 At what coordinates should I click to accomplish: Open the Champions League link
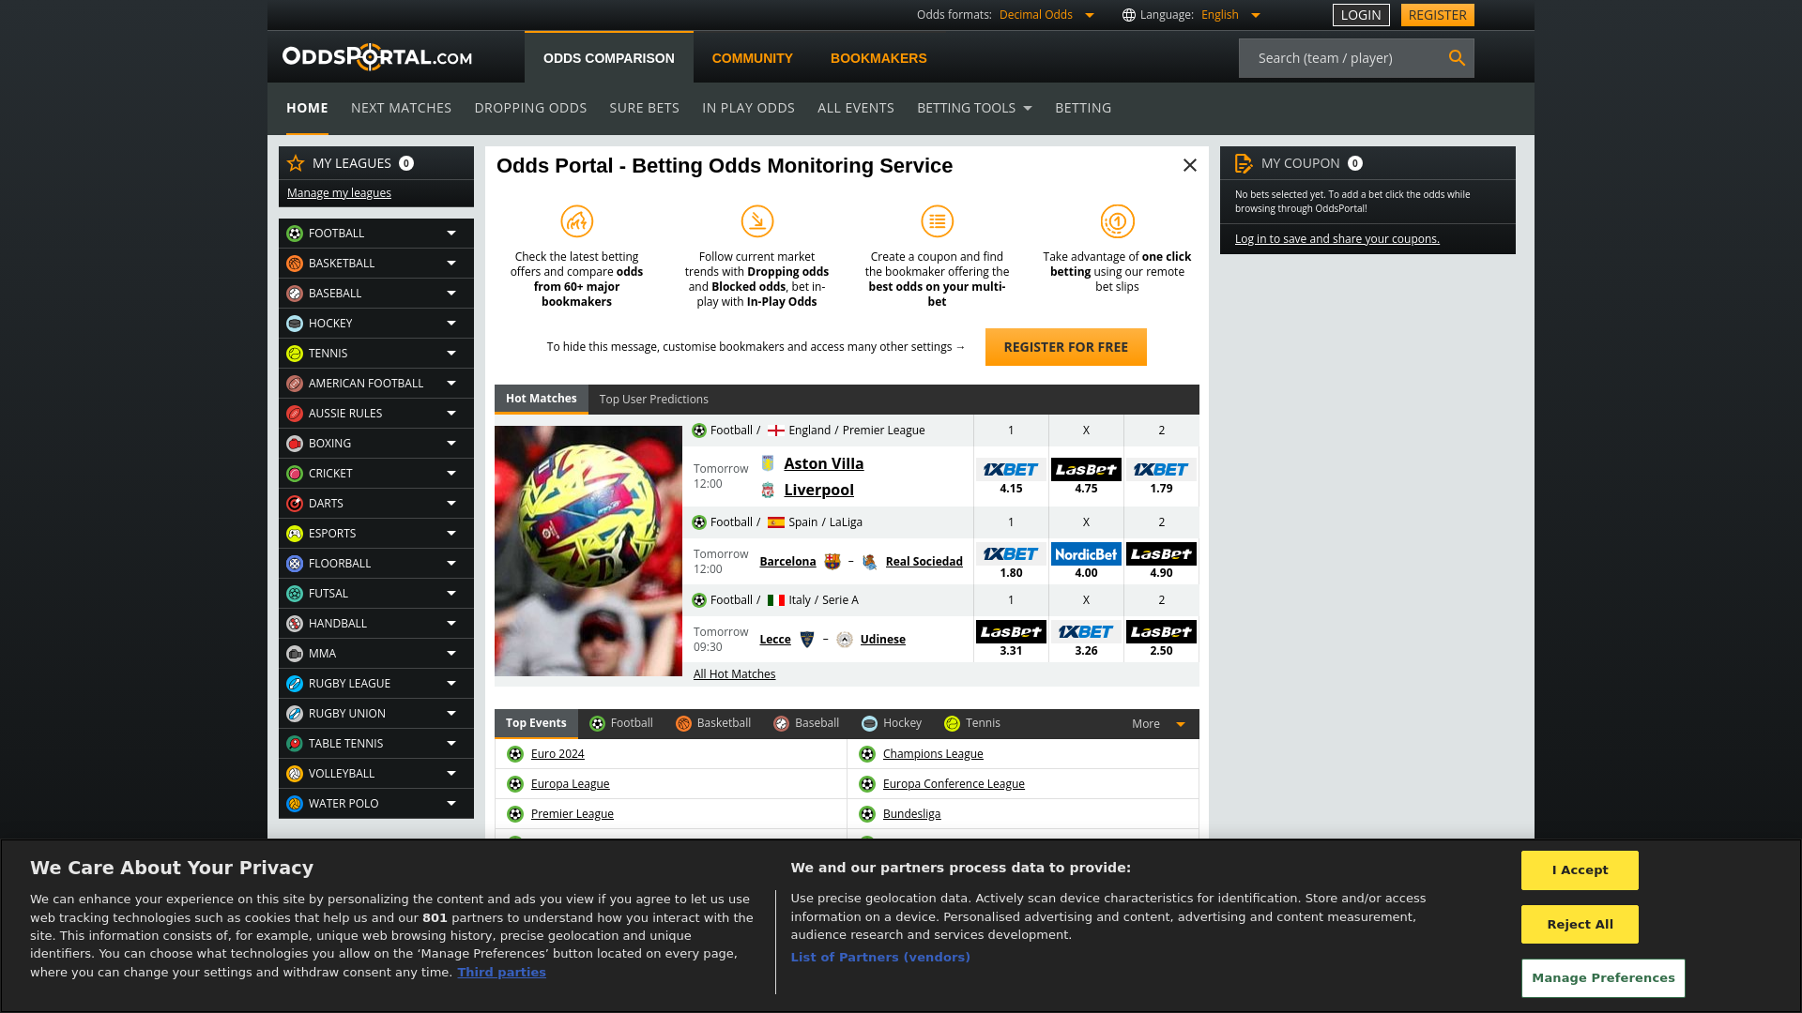(x=933, y=754)
